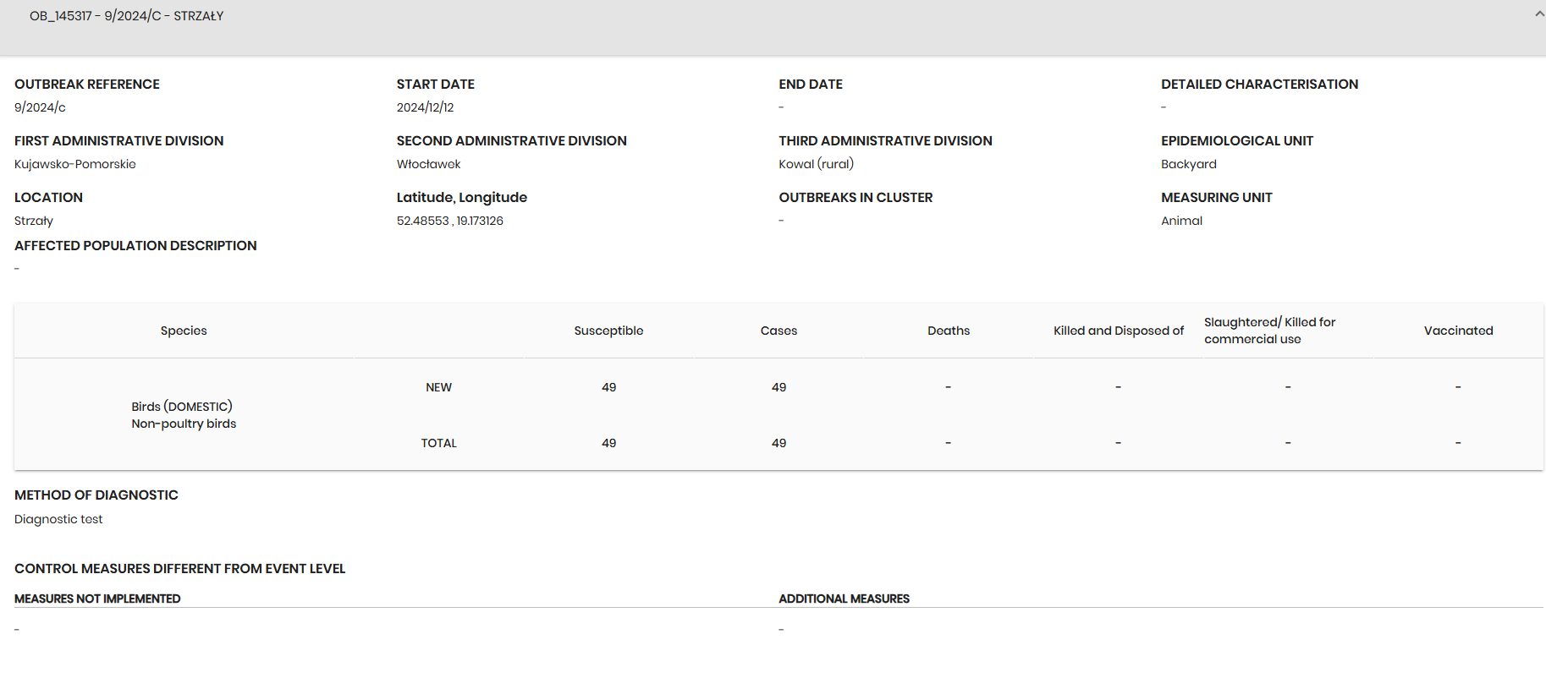Click the Włocławek second division value

[428, 164]
